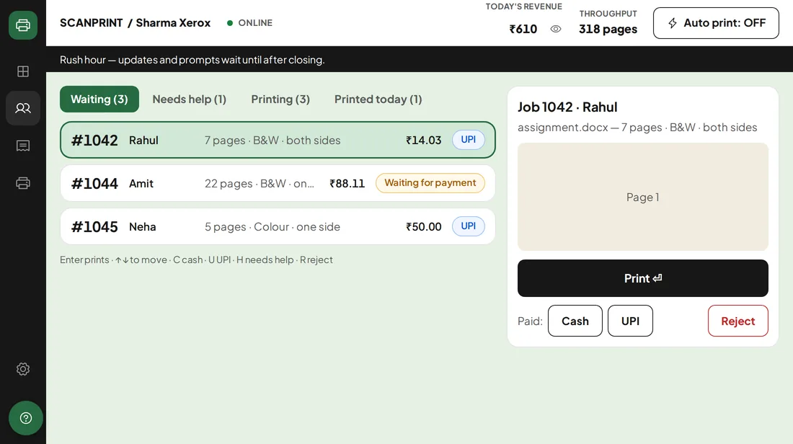This screenshot has width=793, height=444.
Task: Mark job paid by Cash
Action: click(x=575, y=321)
